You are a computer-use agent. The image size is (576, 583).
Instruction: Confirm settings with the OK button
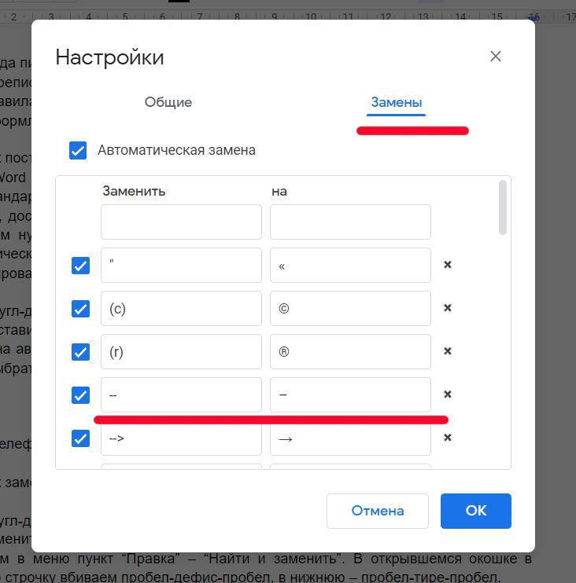475,511
